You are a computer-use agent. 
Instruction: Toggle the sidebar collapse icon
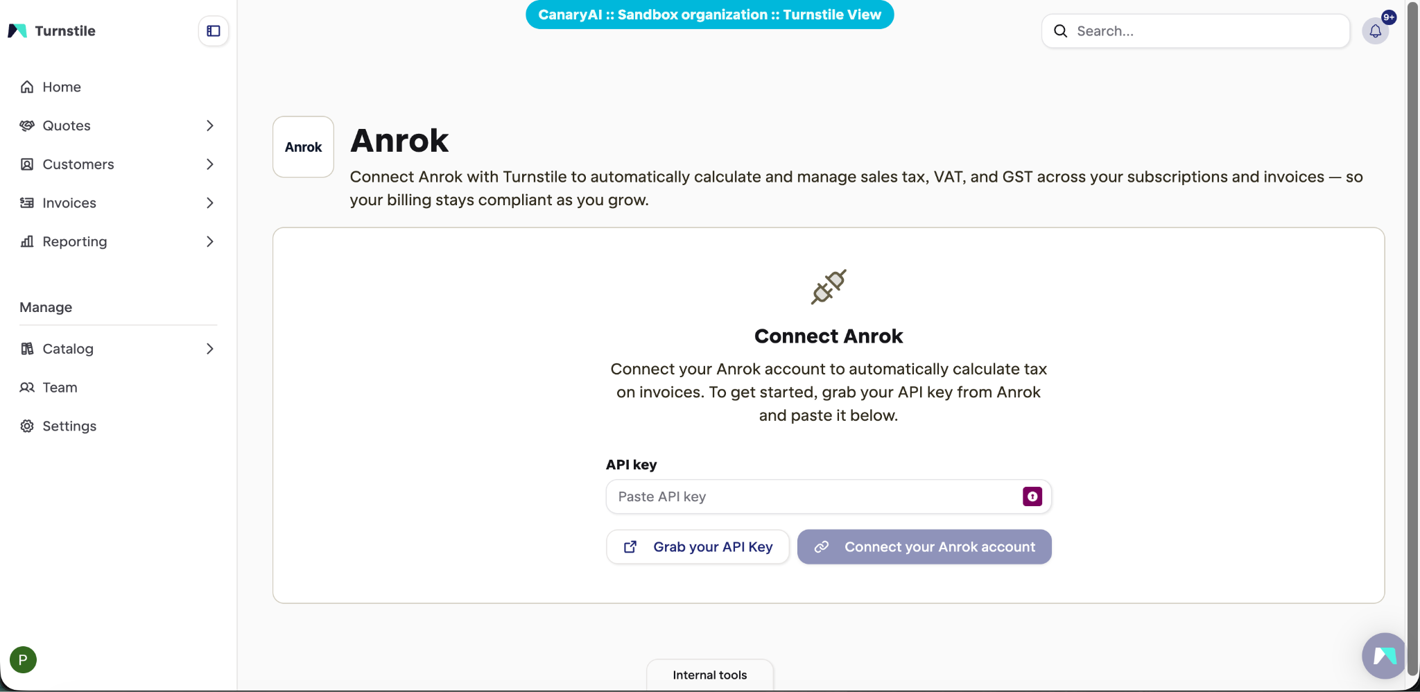pos(214,31)
